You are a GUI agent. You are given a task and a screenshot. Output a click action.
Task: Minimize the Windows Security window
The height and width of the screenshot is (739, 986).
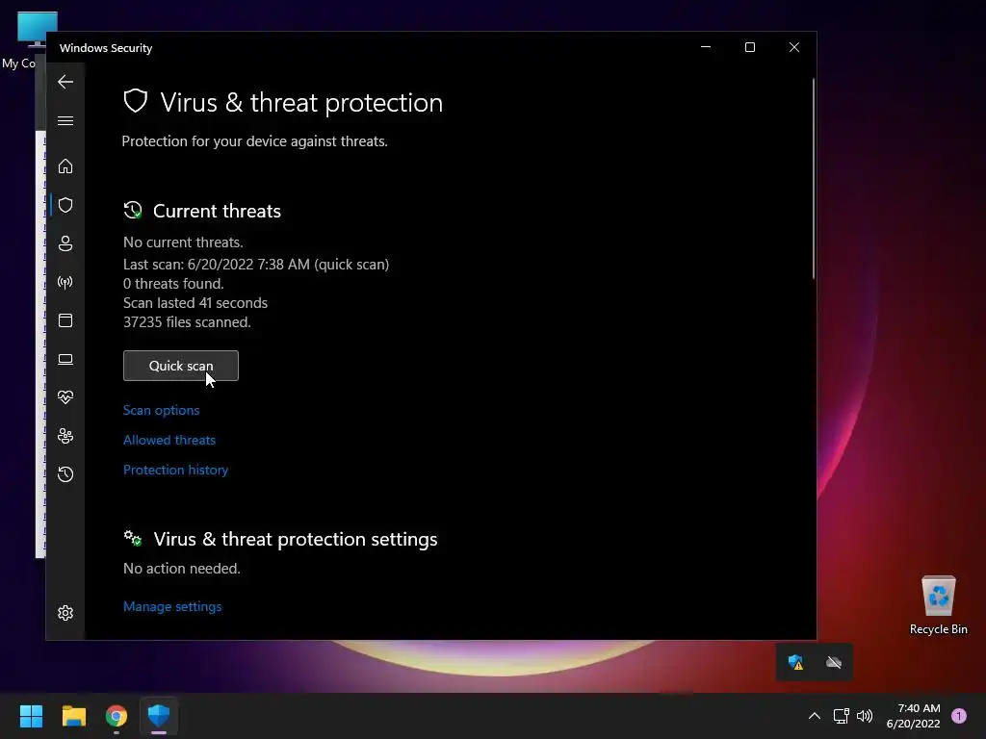click(x=706, y=47)
